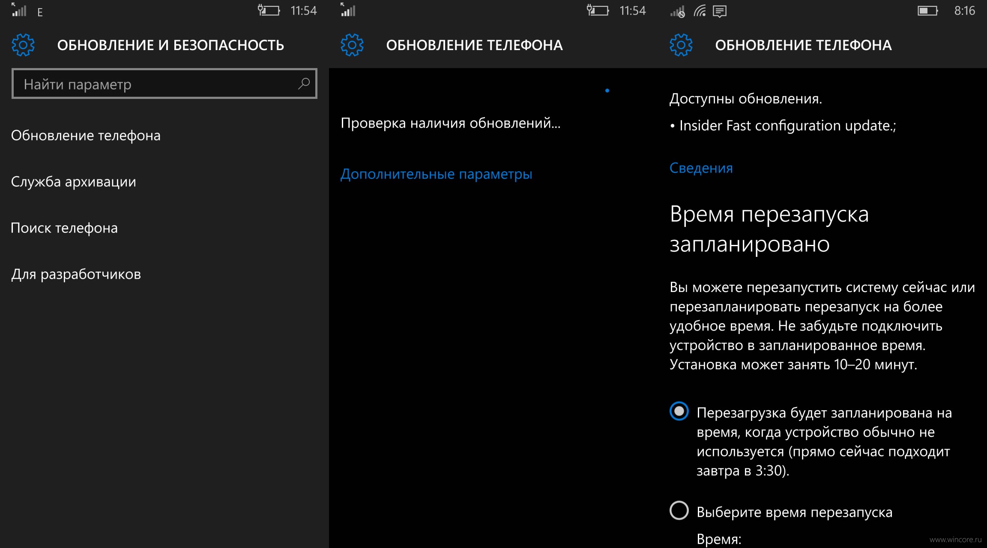Click the 'Время:' label

[719, 539]
